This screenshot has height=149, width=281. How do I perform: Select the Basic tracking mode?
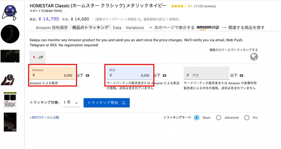click(196, 118)
